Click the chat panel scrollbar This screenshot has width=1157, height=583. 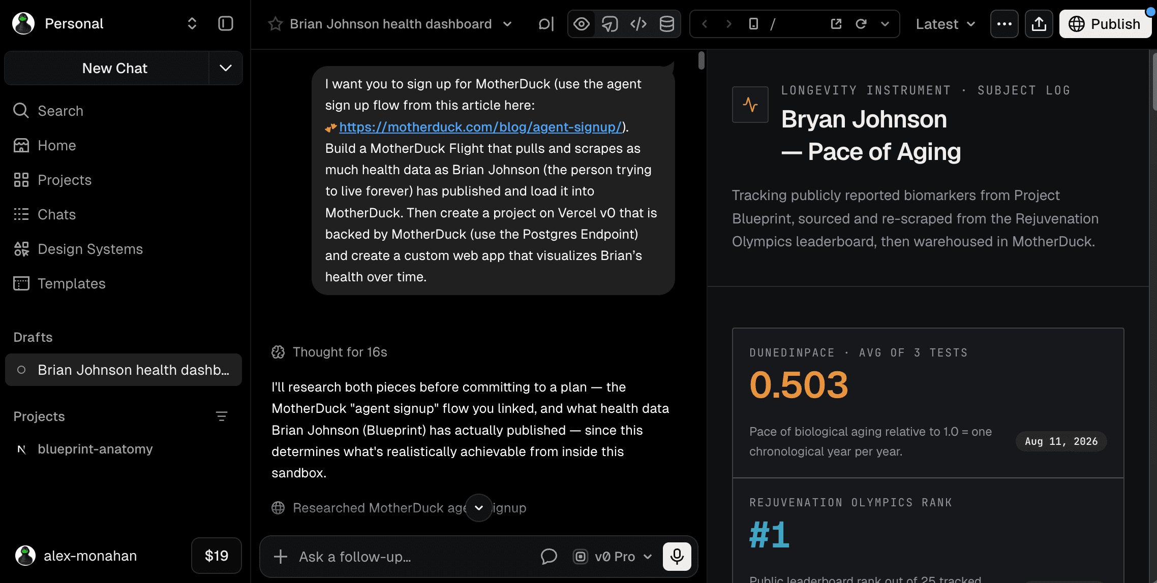click(x=702, y=60)
